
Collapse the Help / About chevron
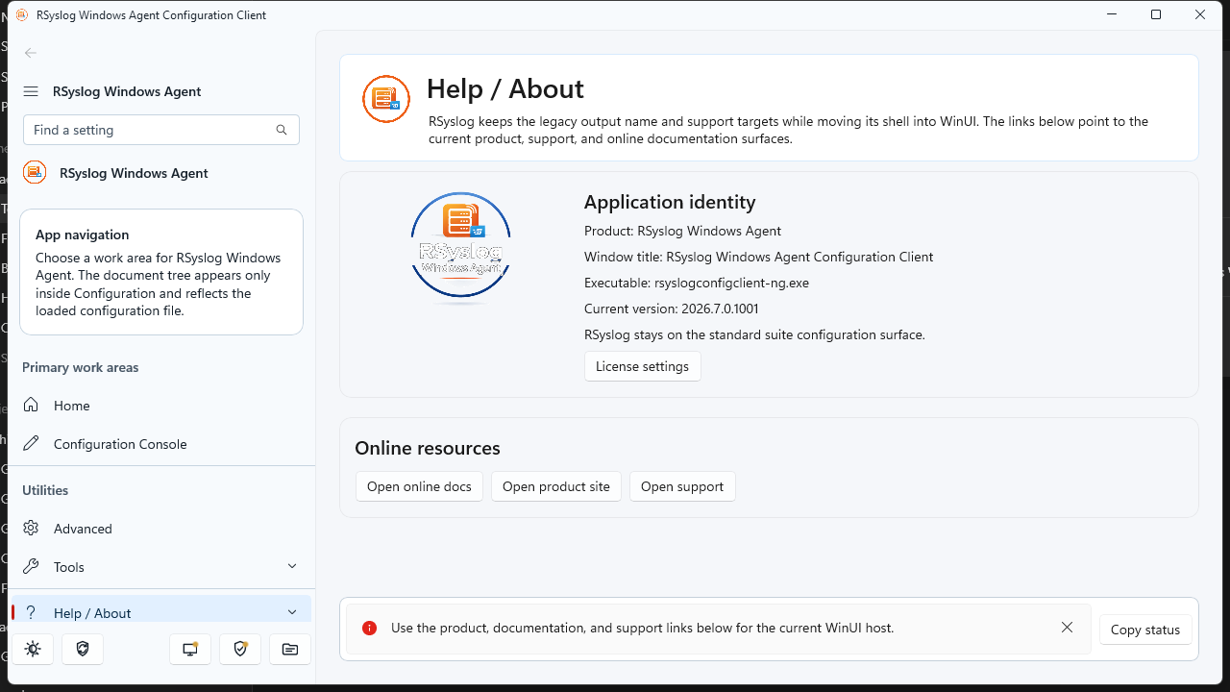(292, 612)
